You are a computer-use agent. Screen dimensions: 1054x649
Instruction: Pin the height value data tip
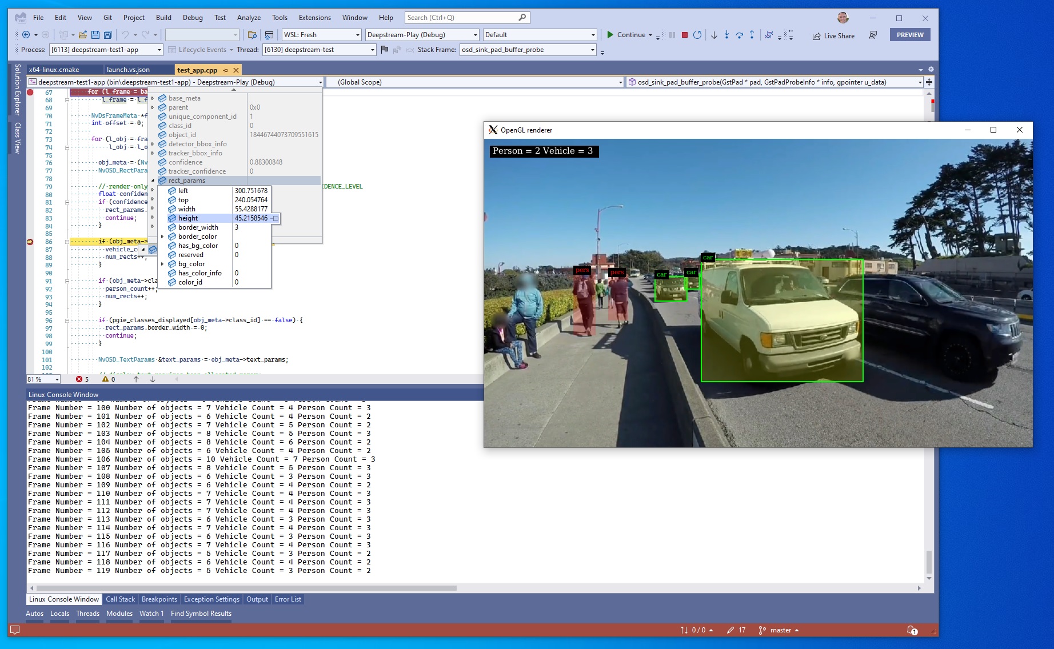[276, 218]
